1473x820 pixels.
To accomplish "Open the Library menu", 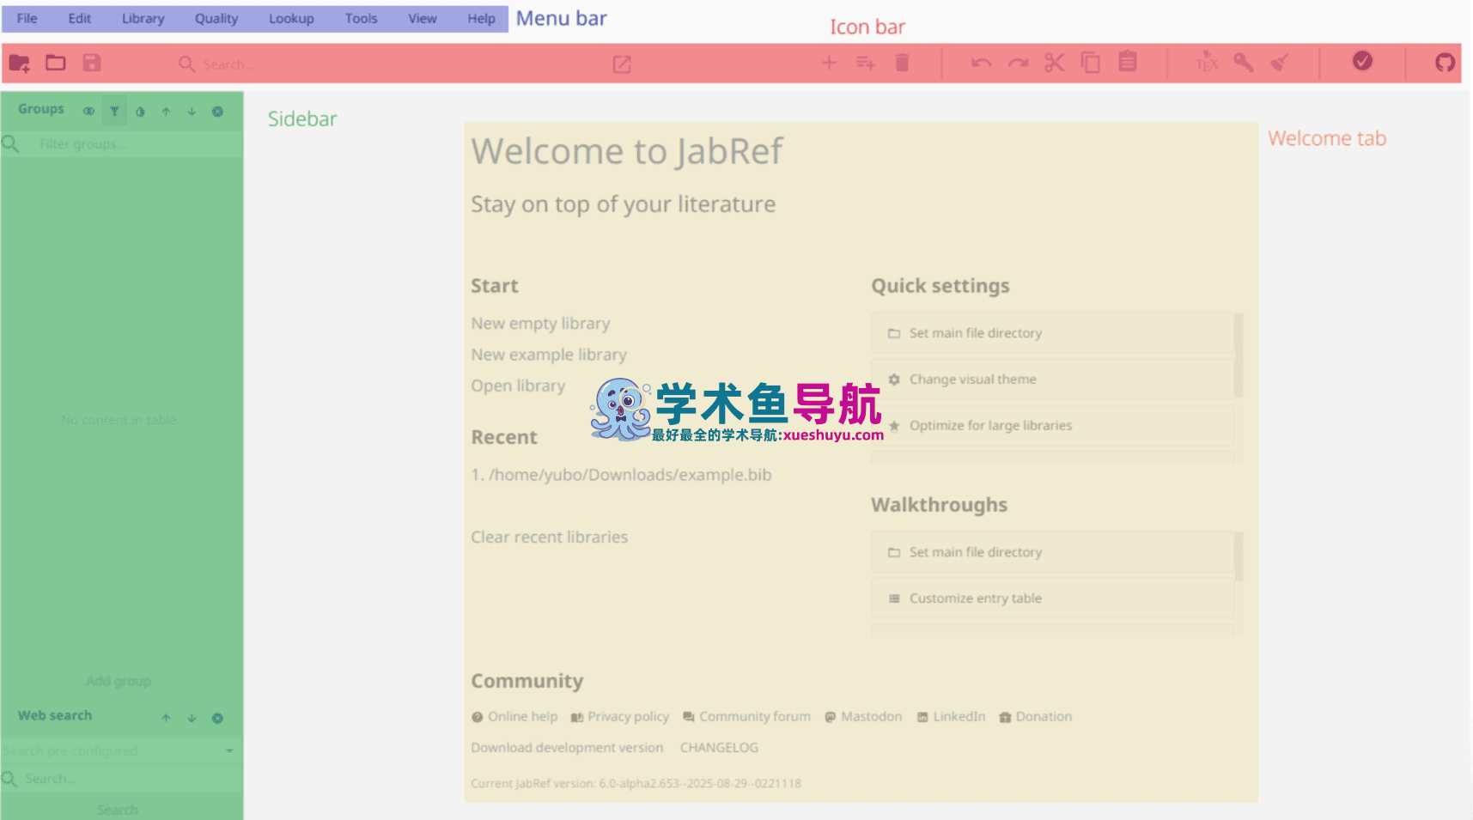I will coord(143,18).
